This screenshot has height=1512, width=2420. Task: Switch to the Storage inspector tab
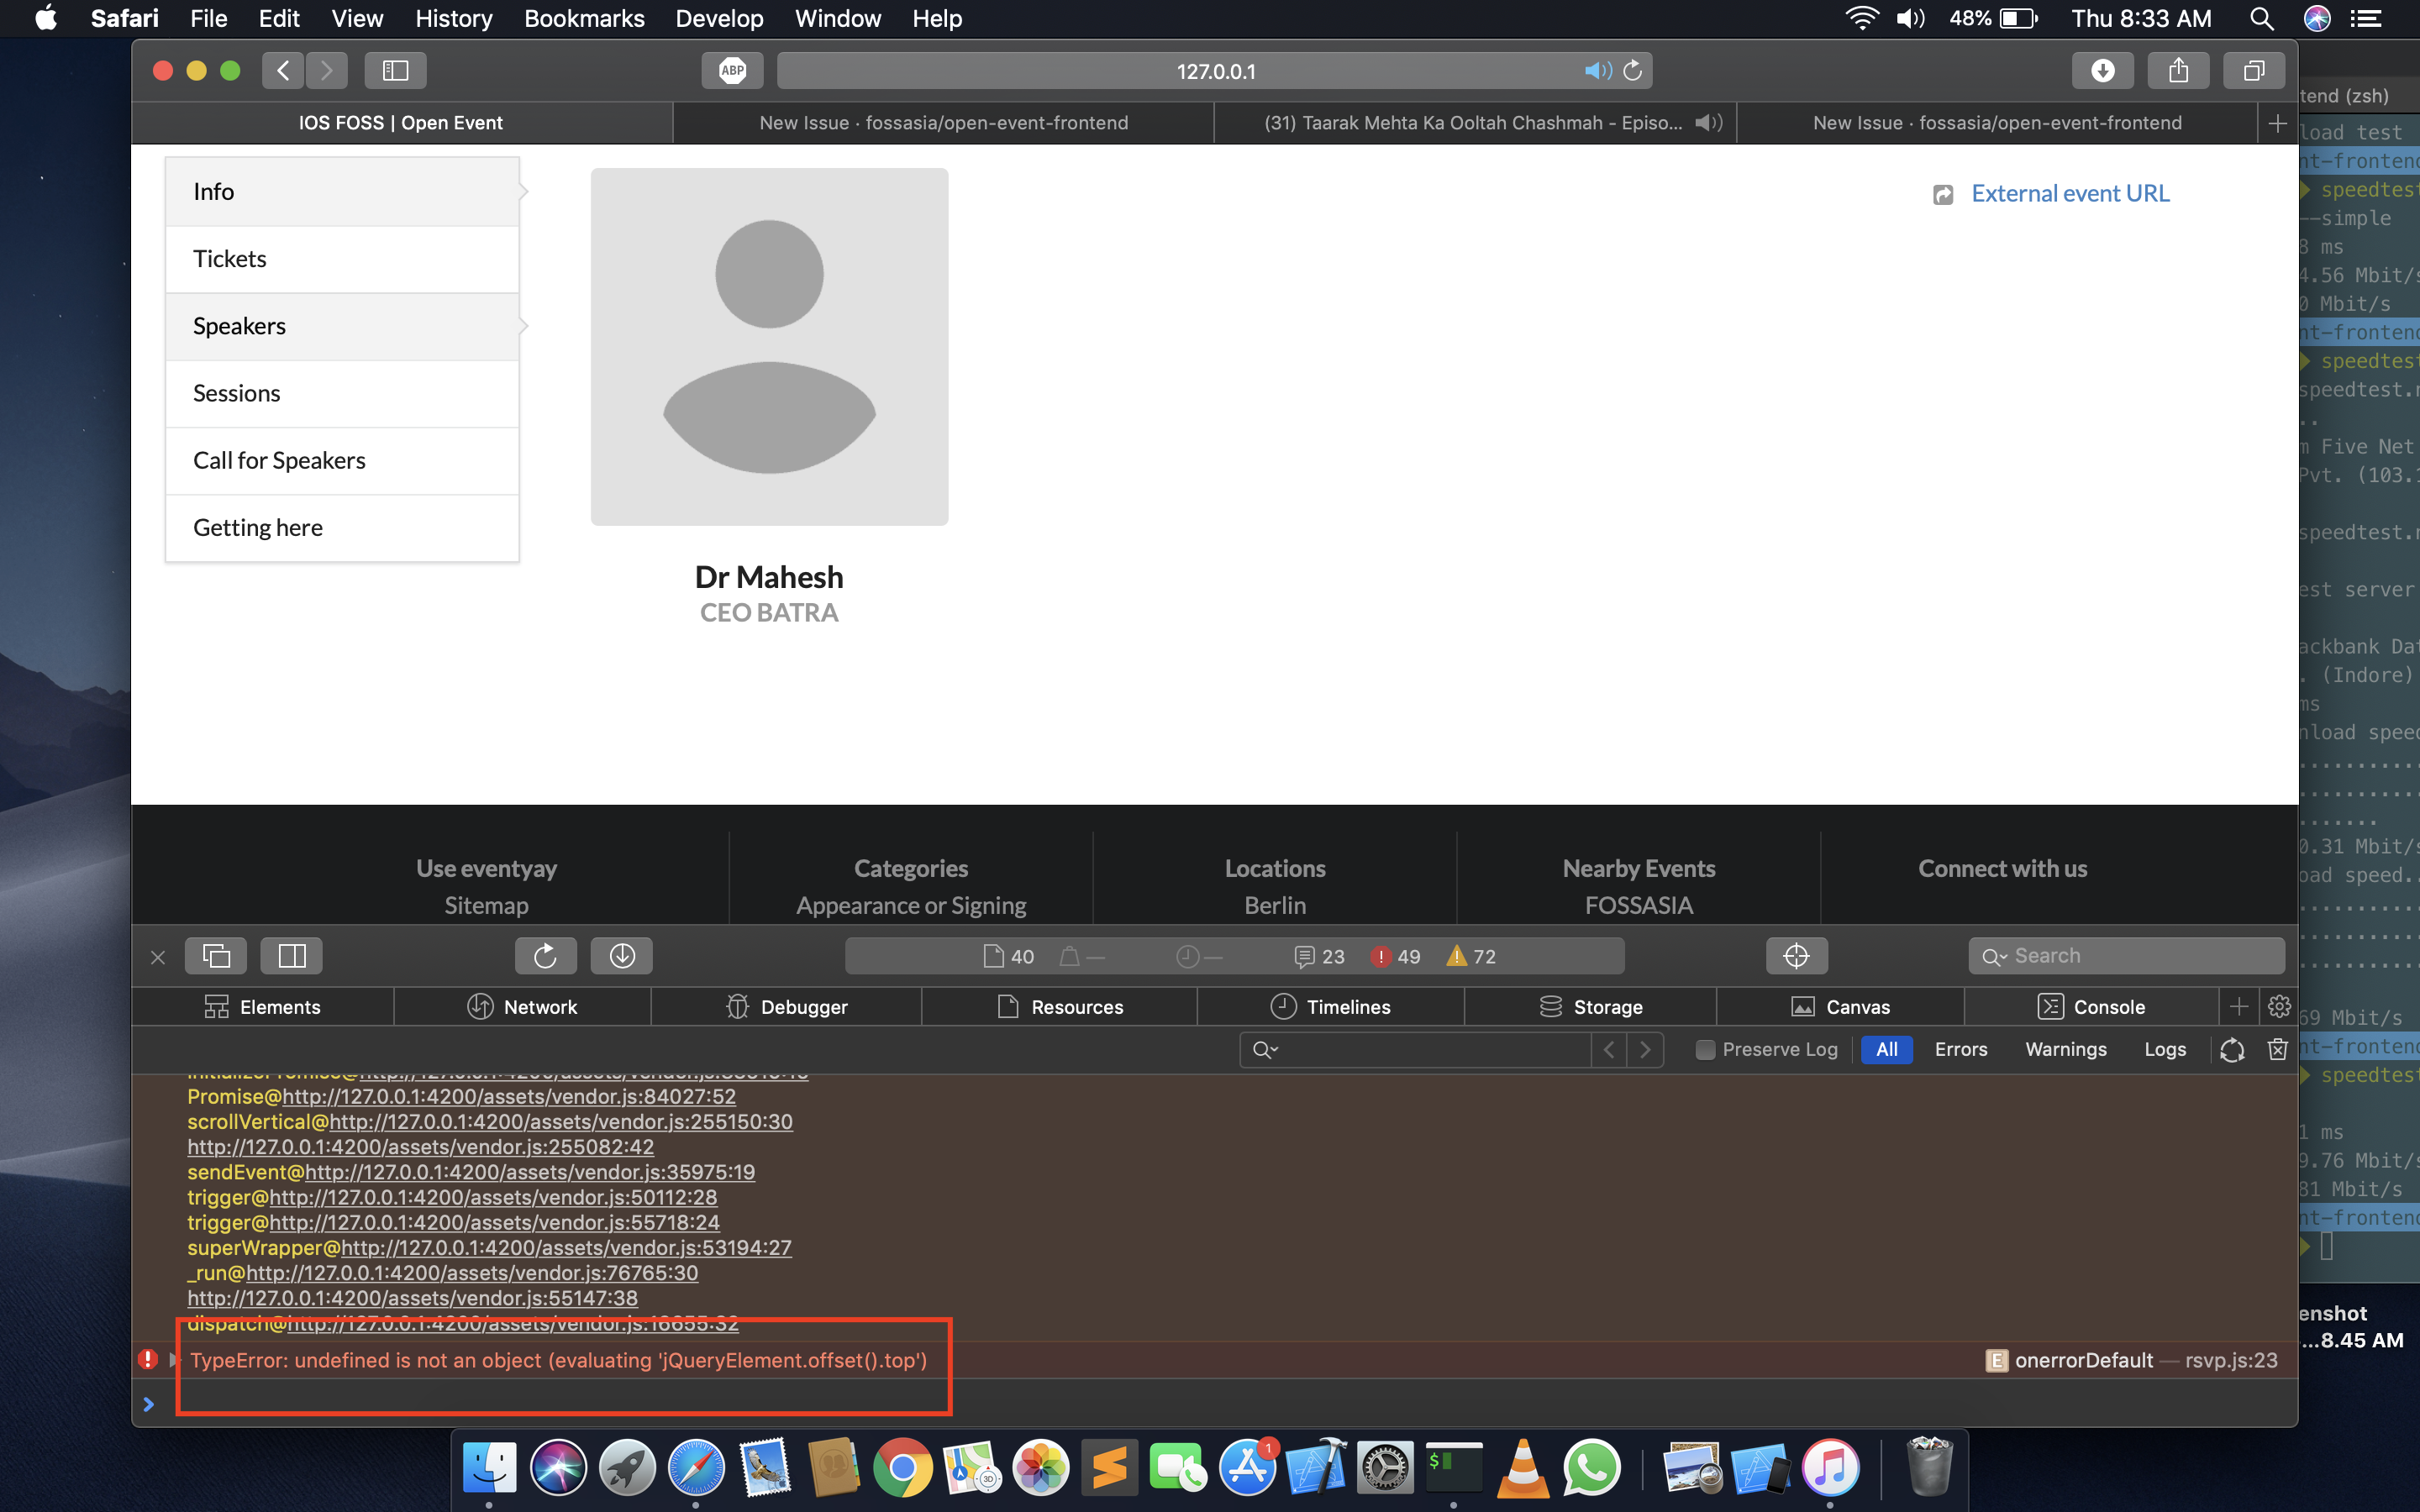1592,1006
